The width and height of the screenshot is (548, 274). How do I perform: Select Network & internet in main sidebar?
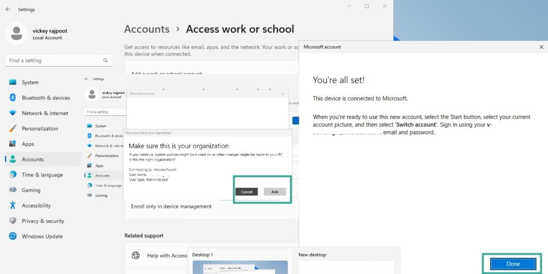tap(43, 113)
